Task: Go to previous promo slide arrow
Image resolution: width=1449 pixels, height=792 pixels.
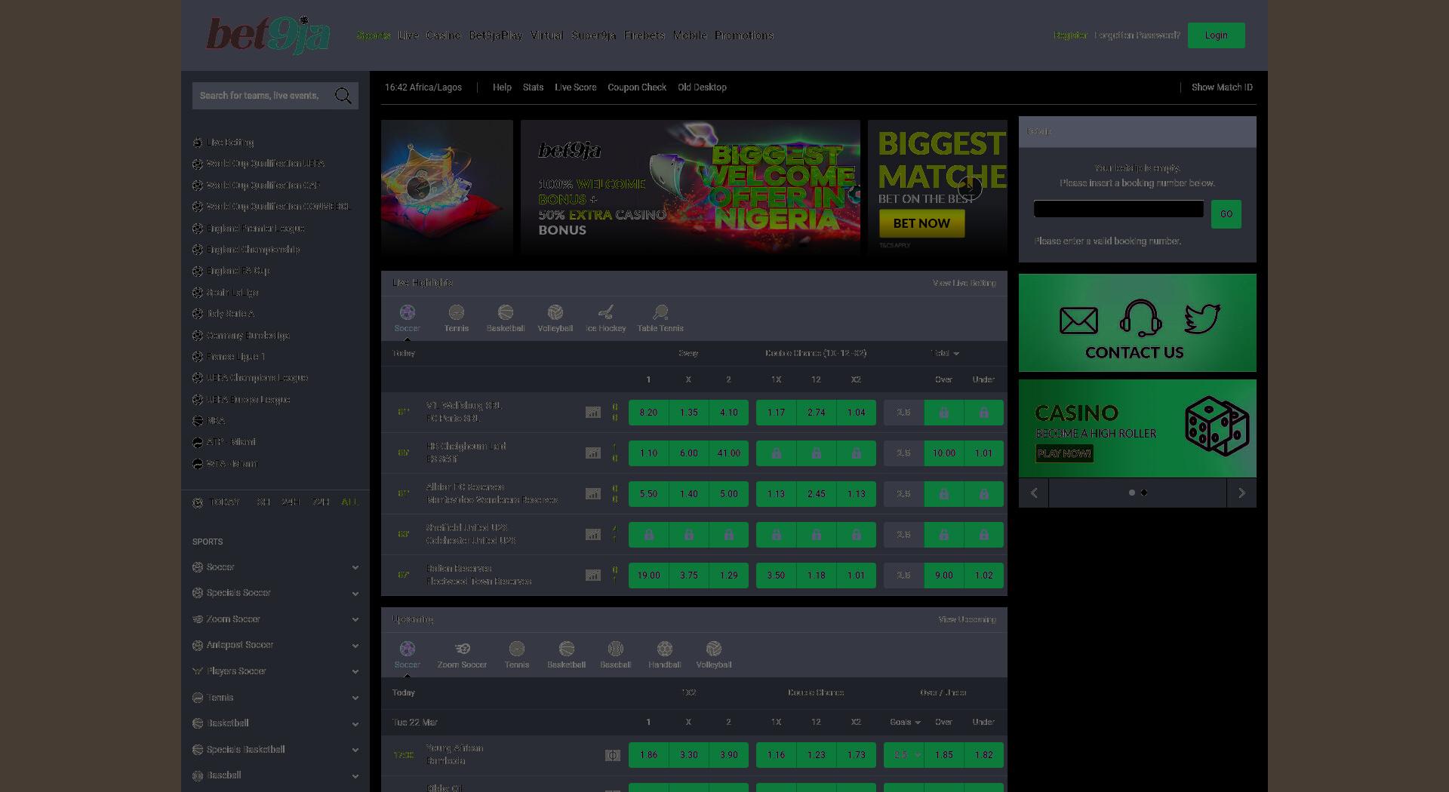Action: click(x=1034, y=493)
